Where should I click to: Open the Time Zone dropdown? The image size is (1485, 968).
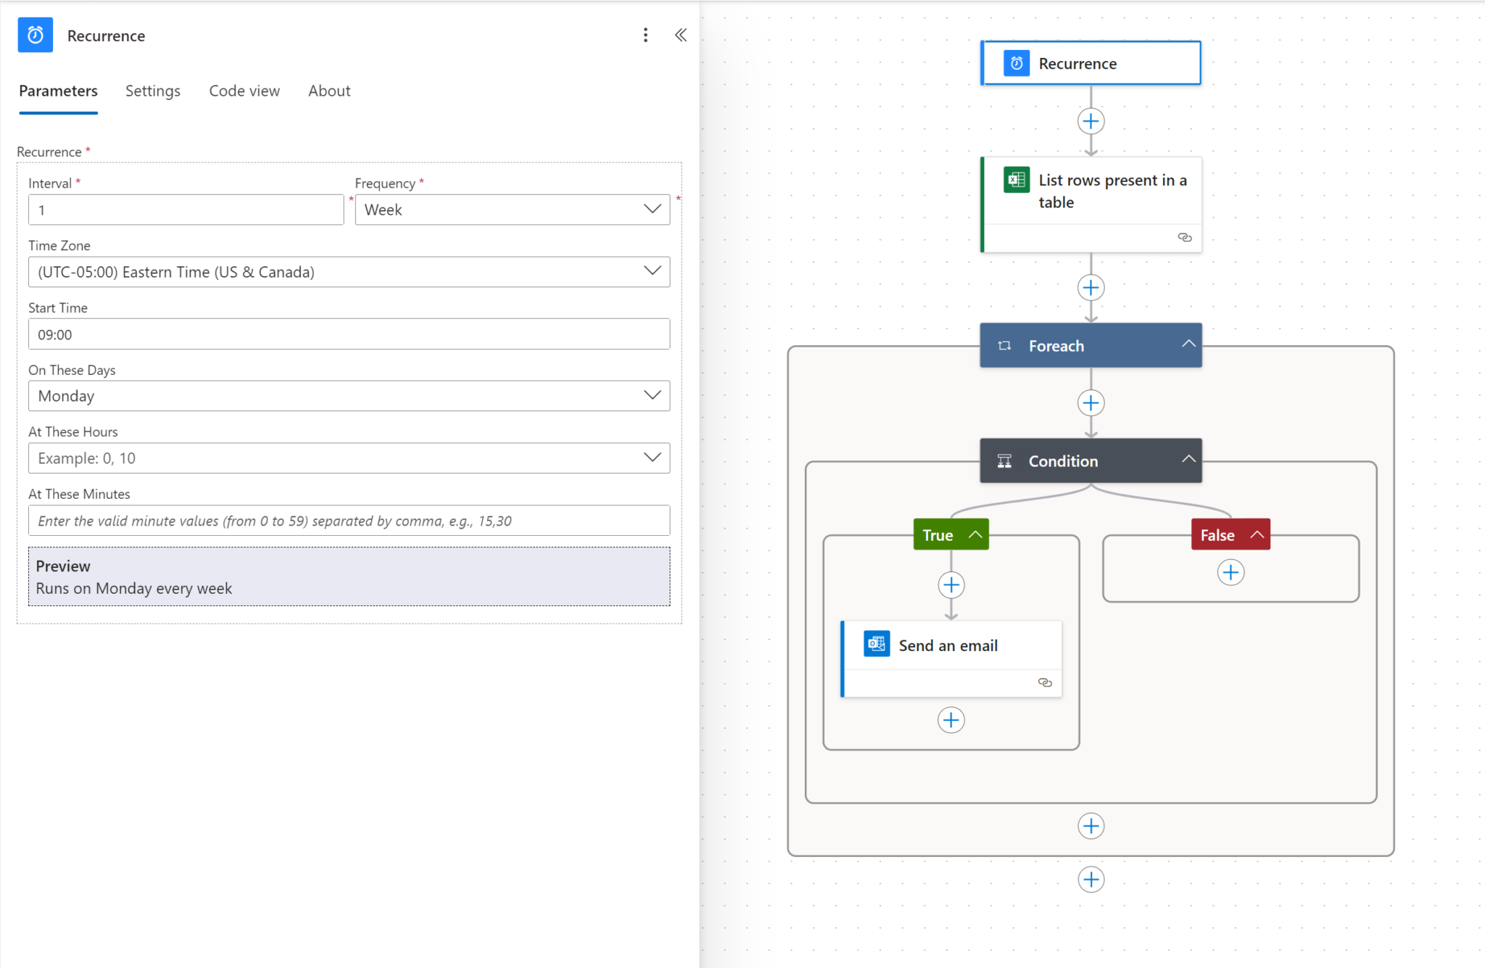click(349, 272)
